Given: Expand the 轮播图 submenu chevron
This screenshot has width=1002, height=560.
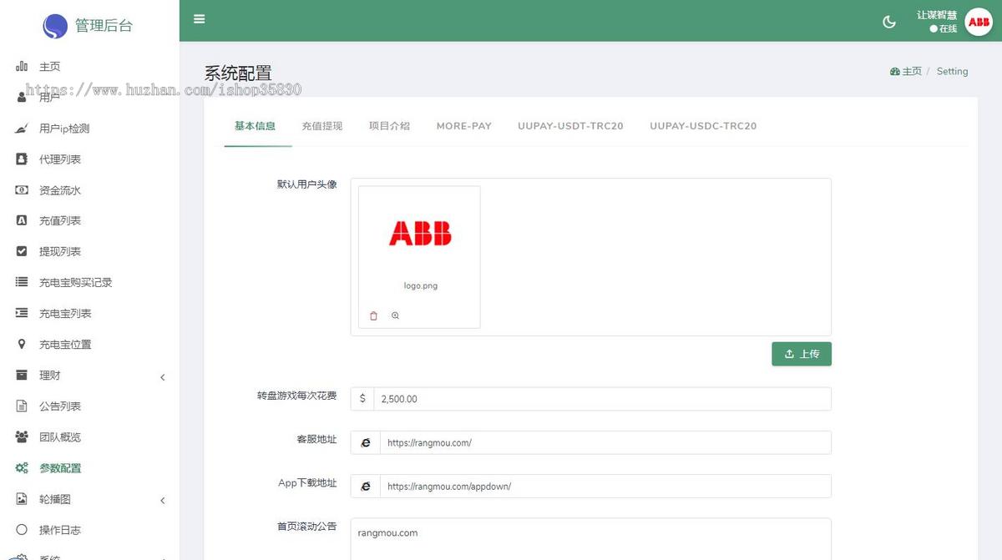Looking at the screenshot, I should 163,501.
